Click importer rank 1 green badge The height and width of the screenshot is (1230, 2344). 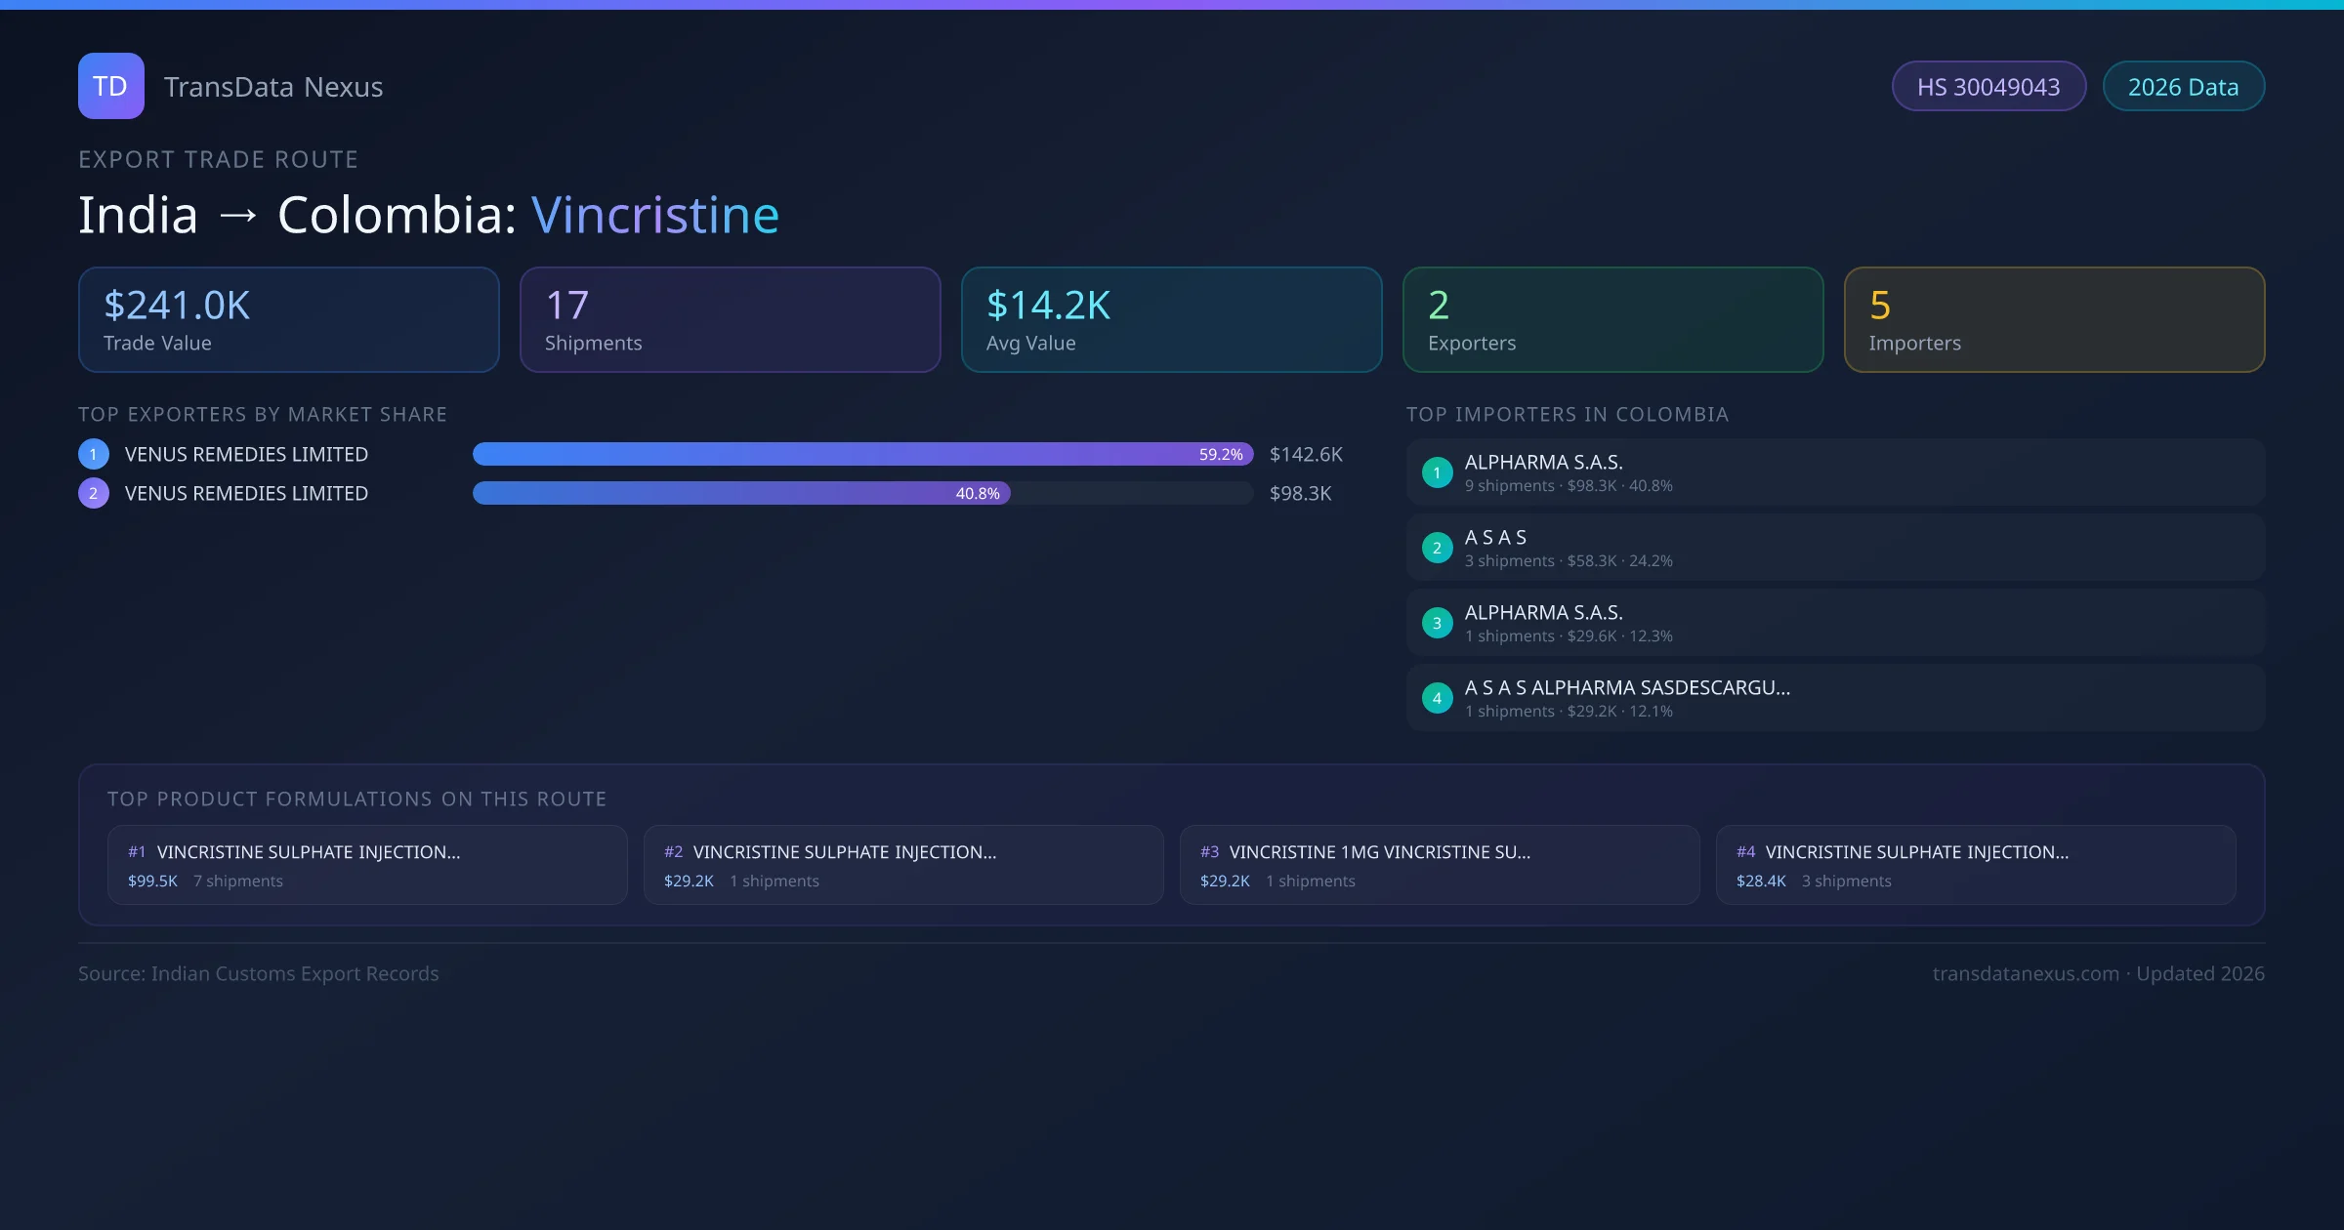click(x=1437, y=472)
